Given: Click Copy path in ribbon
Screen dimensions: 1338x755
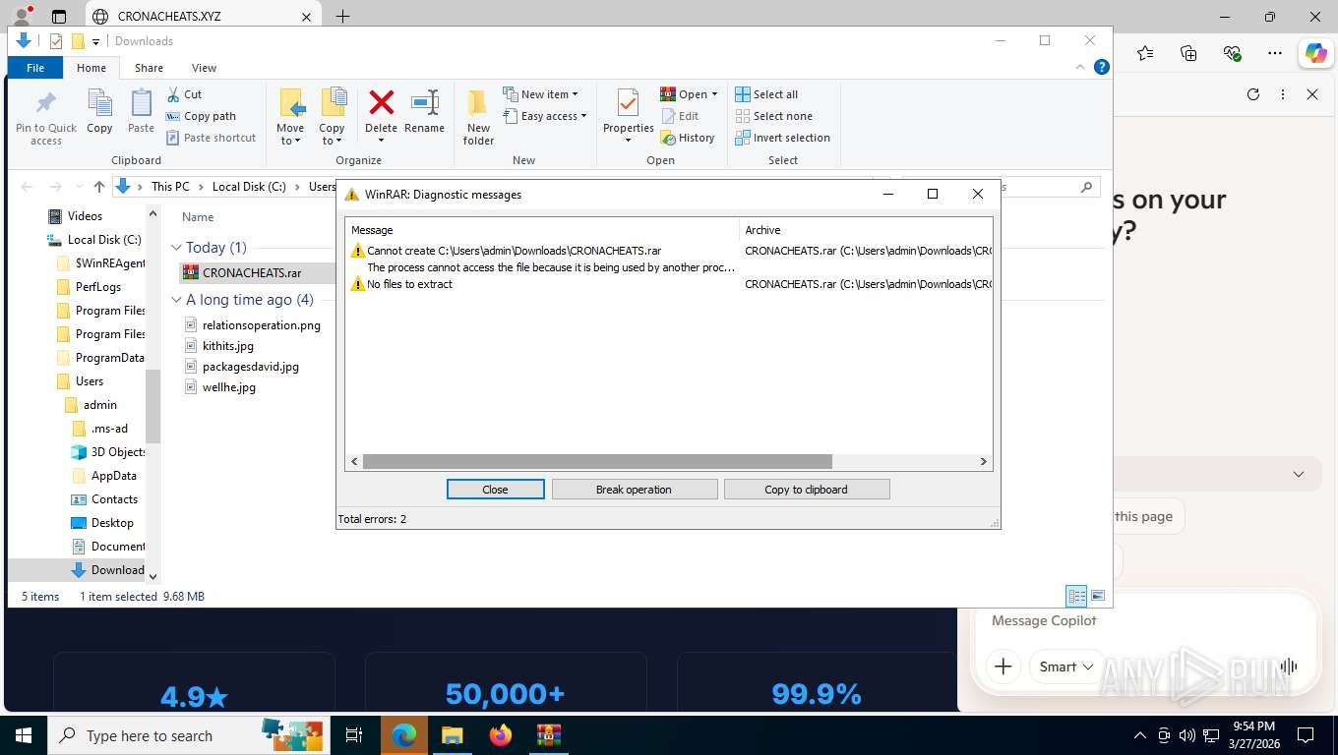Looking at the screenshot, I should pyautogui.click(x=201, y=116).
